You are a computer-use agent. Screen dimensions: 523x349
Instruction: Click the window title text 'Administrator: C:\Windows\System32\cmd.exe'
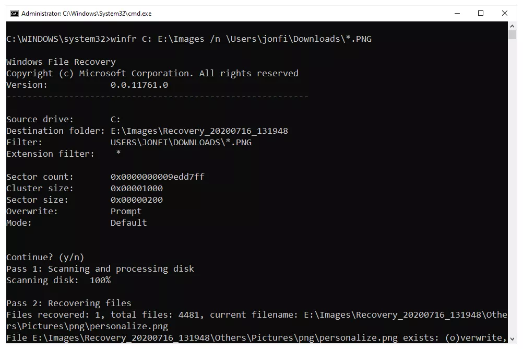click(87, 14)
